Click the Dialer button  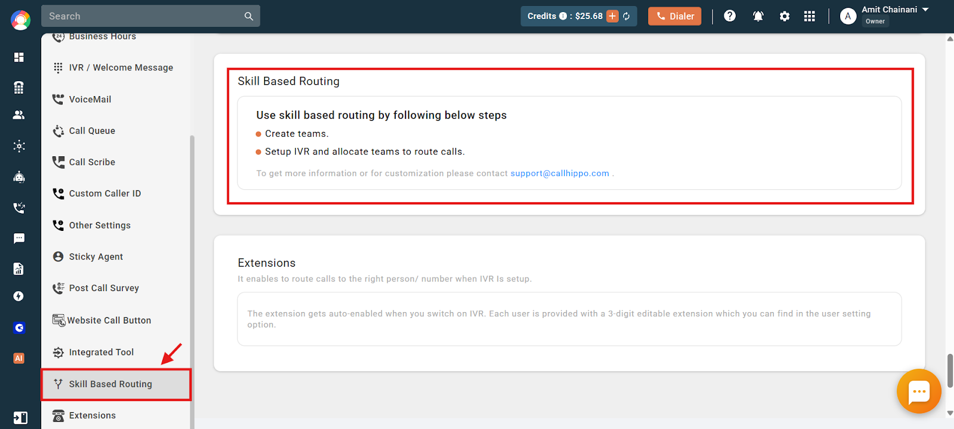point(674,16)
